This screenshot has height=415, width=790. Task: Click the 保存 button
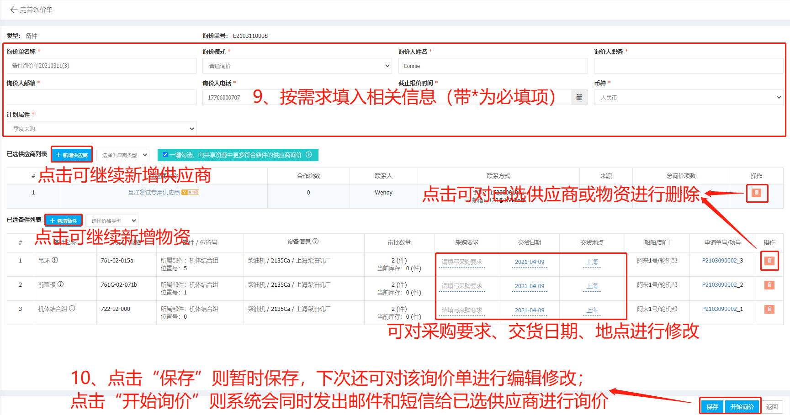click(x=712, y=406)
